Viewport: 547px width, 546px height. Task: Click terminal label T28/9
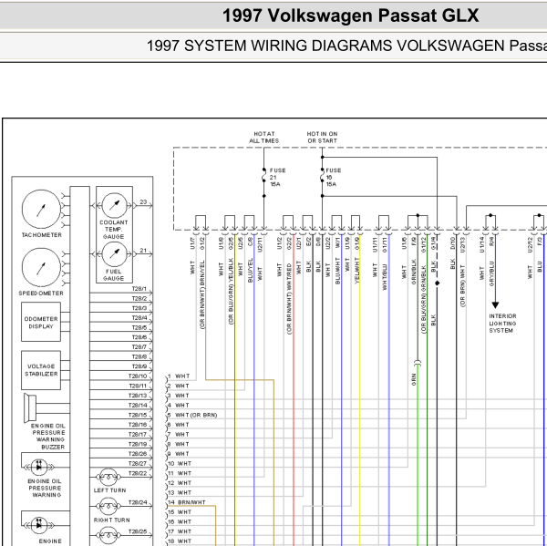pos(139,366)
